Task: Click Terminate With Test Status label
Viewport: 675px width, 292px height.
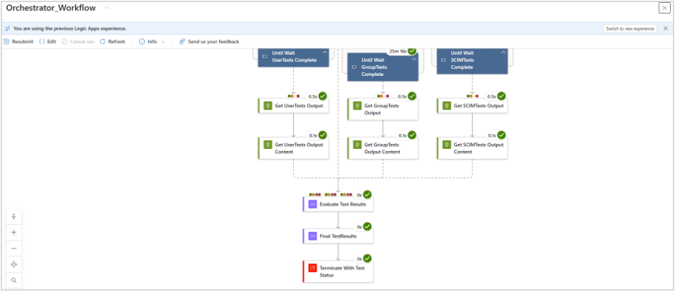Action: (x=342, y=271)
